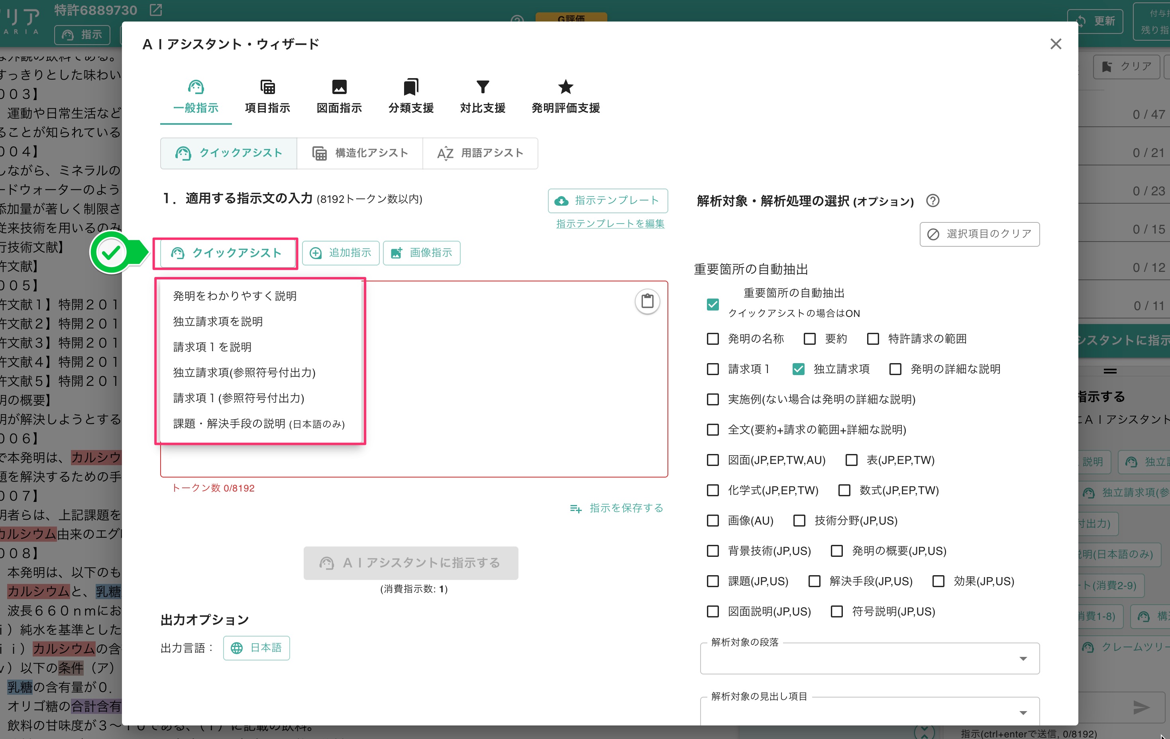Check 課題(JP,US) checkbox
1170x739 pixels.
coord(713,581)
